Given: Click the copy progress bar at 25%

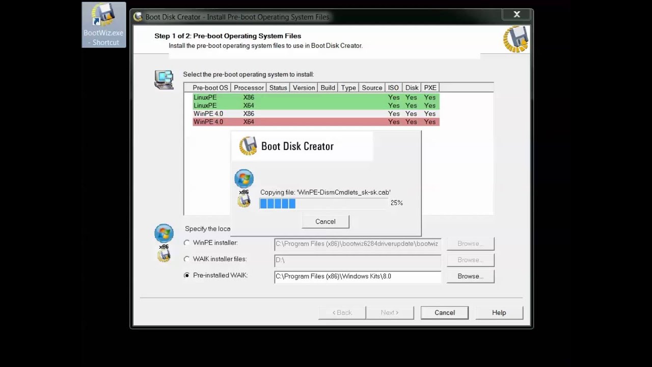Looking at the screenshot, I should click(x=324, y=203).
